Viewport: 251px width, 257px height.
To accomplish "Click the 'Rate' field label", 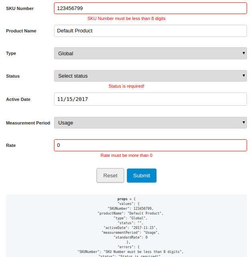I will [x=11, y=145].
